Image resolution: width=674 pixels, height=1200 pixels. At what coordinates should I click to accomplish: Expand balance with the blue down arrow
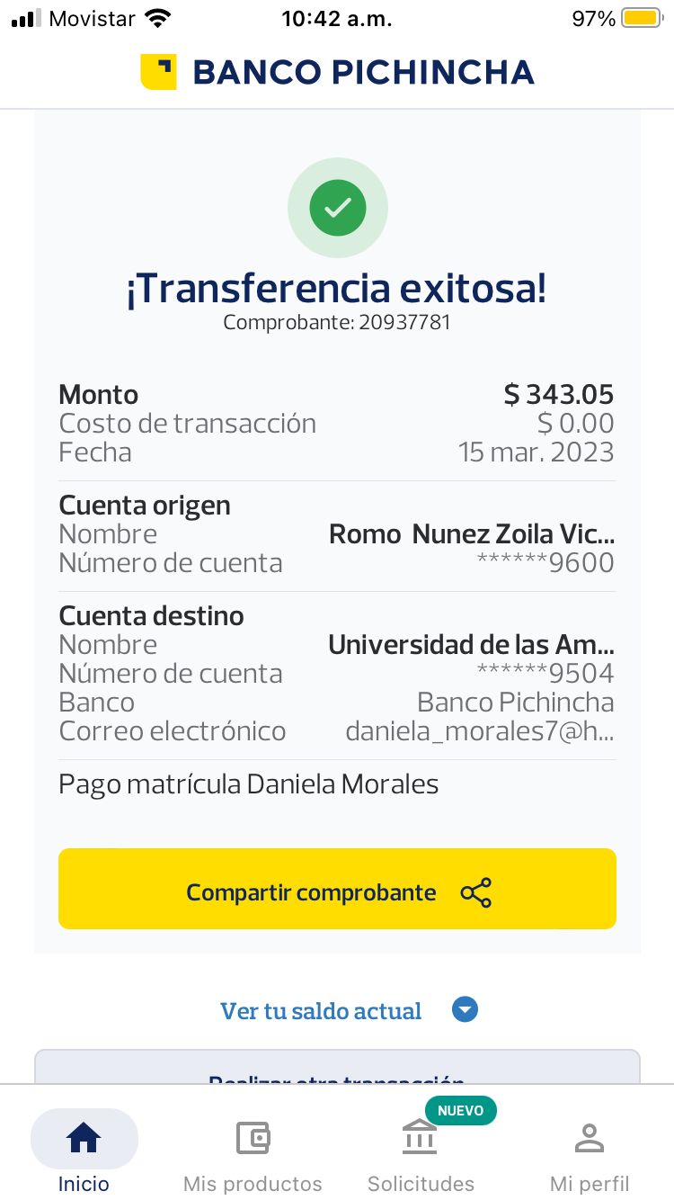(465, 1010)
